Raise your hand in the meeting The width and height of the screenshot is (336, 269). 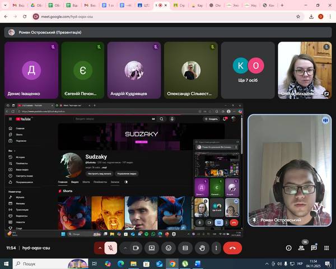click(202, 248)
